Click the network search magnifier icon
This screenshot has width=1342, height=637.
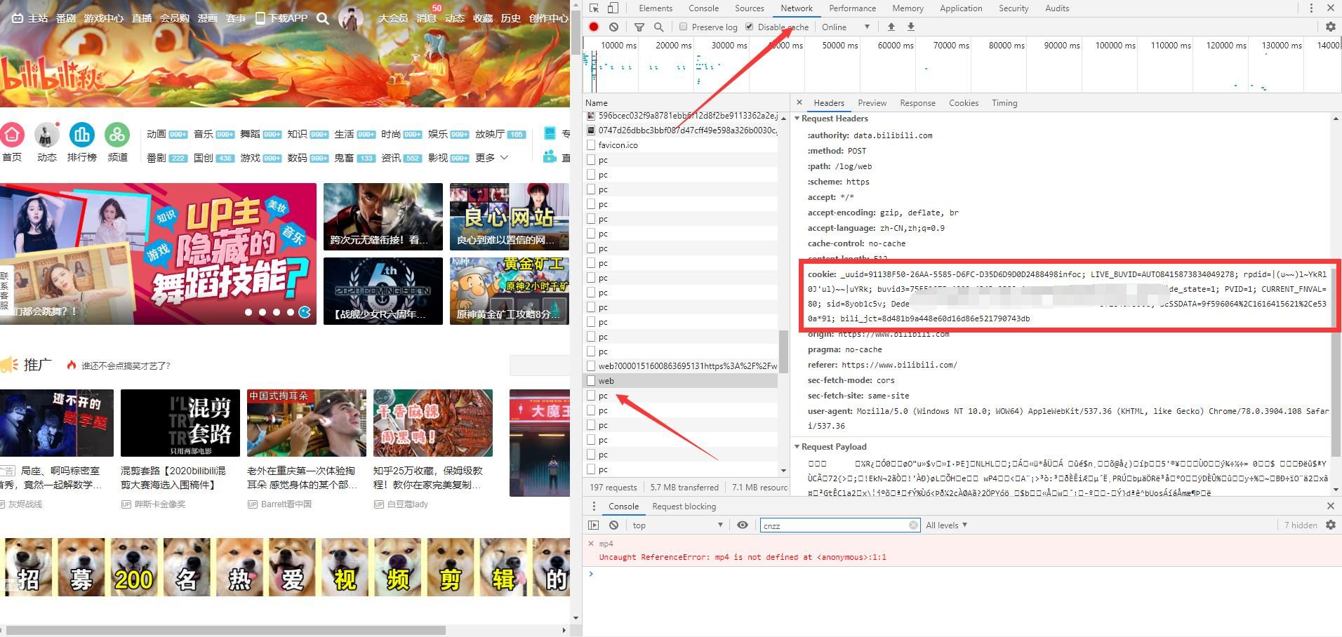658,27
